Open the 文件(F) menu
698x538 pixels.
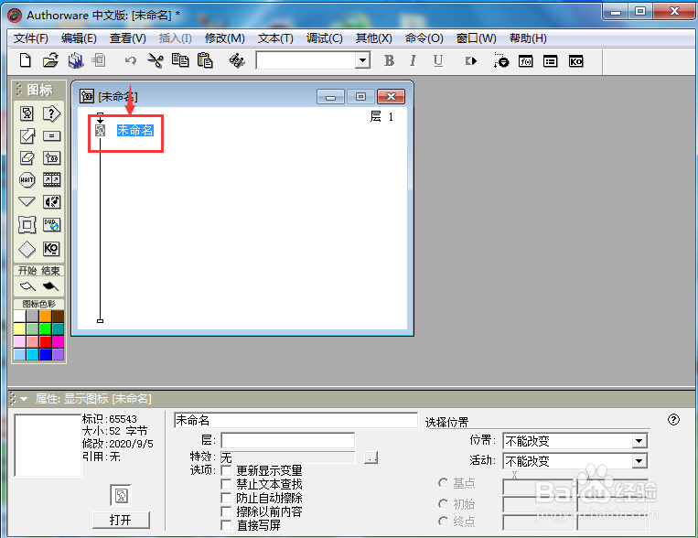pos(31,38)
